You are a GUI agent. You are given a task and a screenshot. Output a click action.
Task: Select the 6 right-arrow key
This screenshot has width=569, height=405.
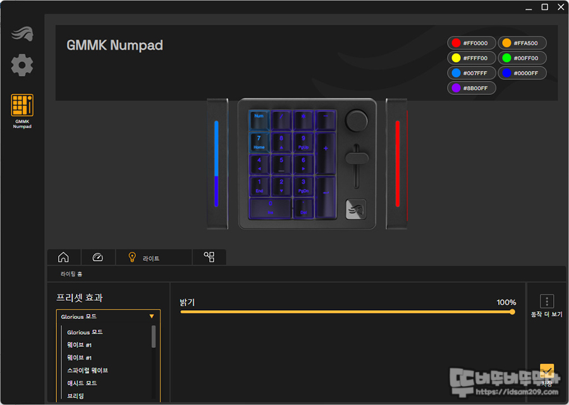tap(303, 164)
